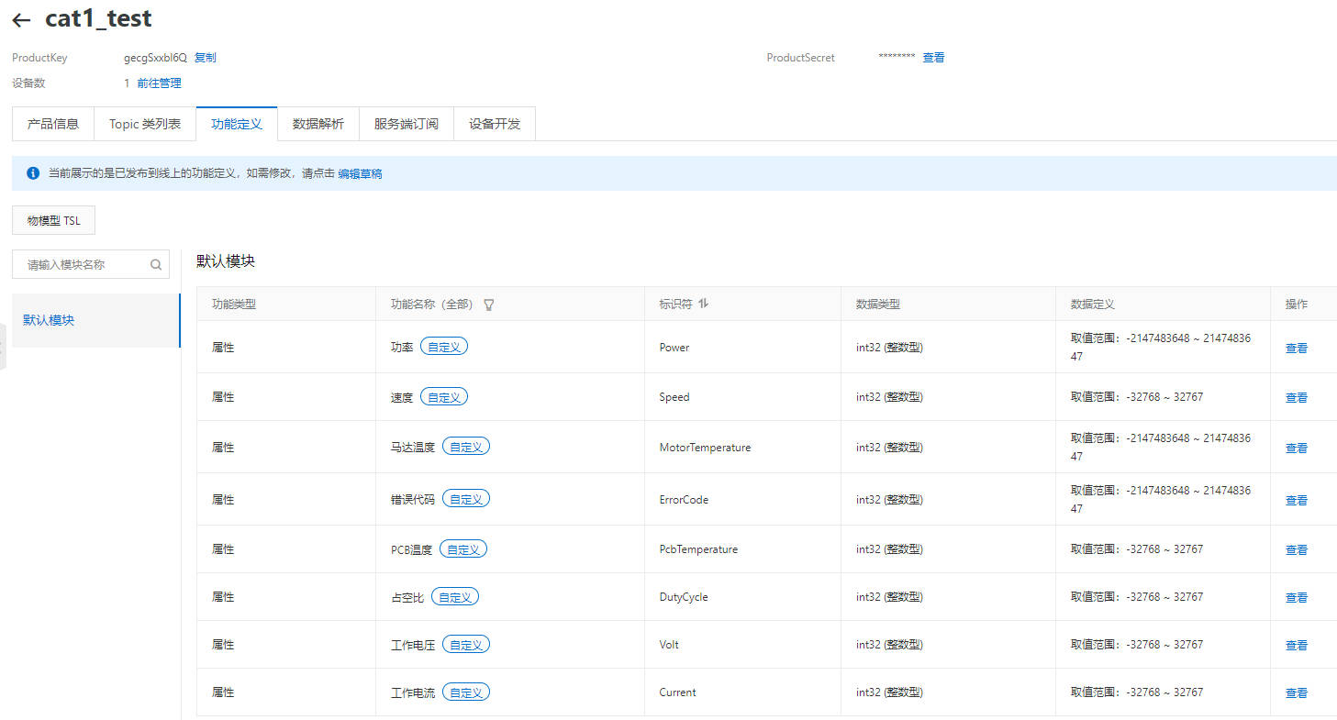Select the 功能定义 tab
The image size is (1337, 720).
[237, 124]
